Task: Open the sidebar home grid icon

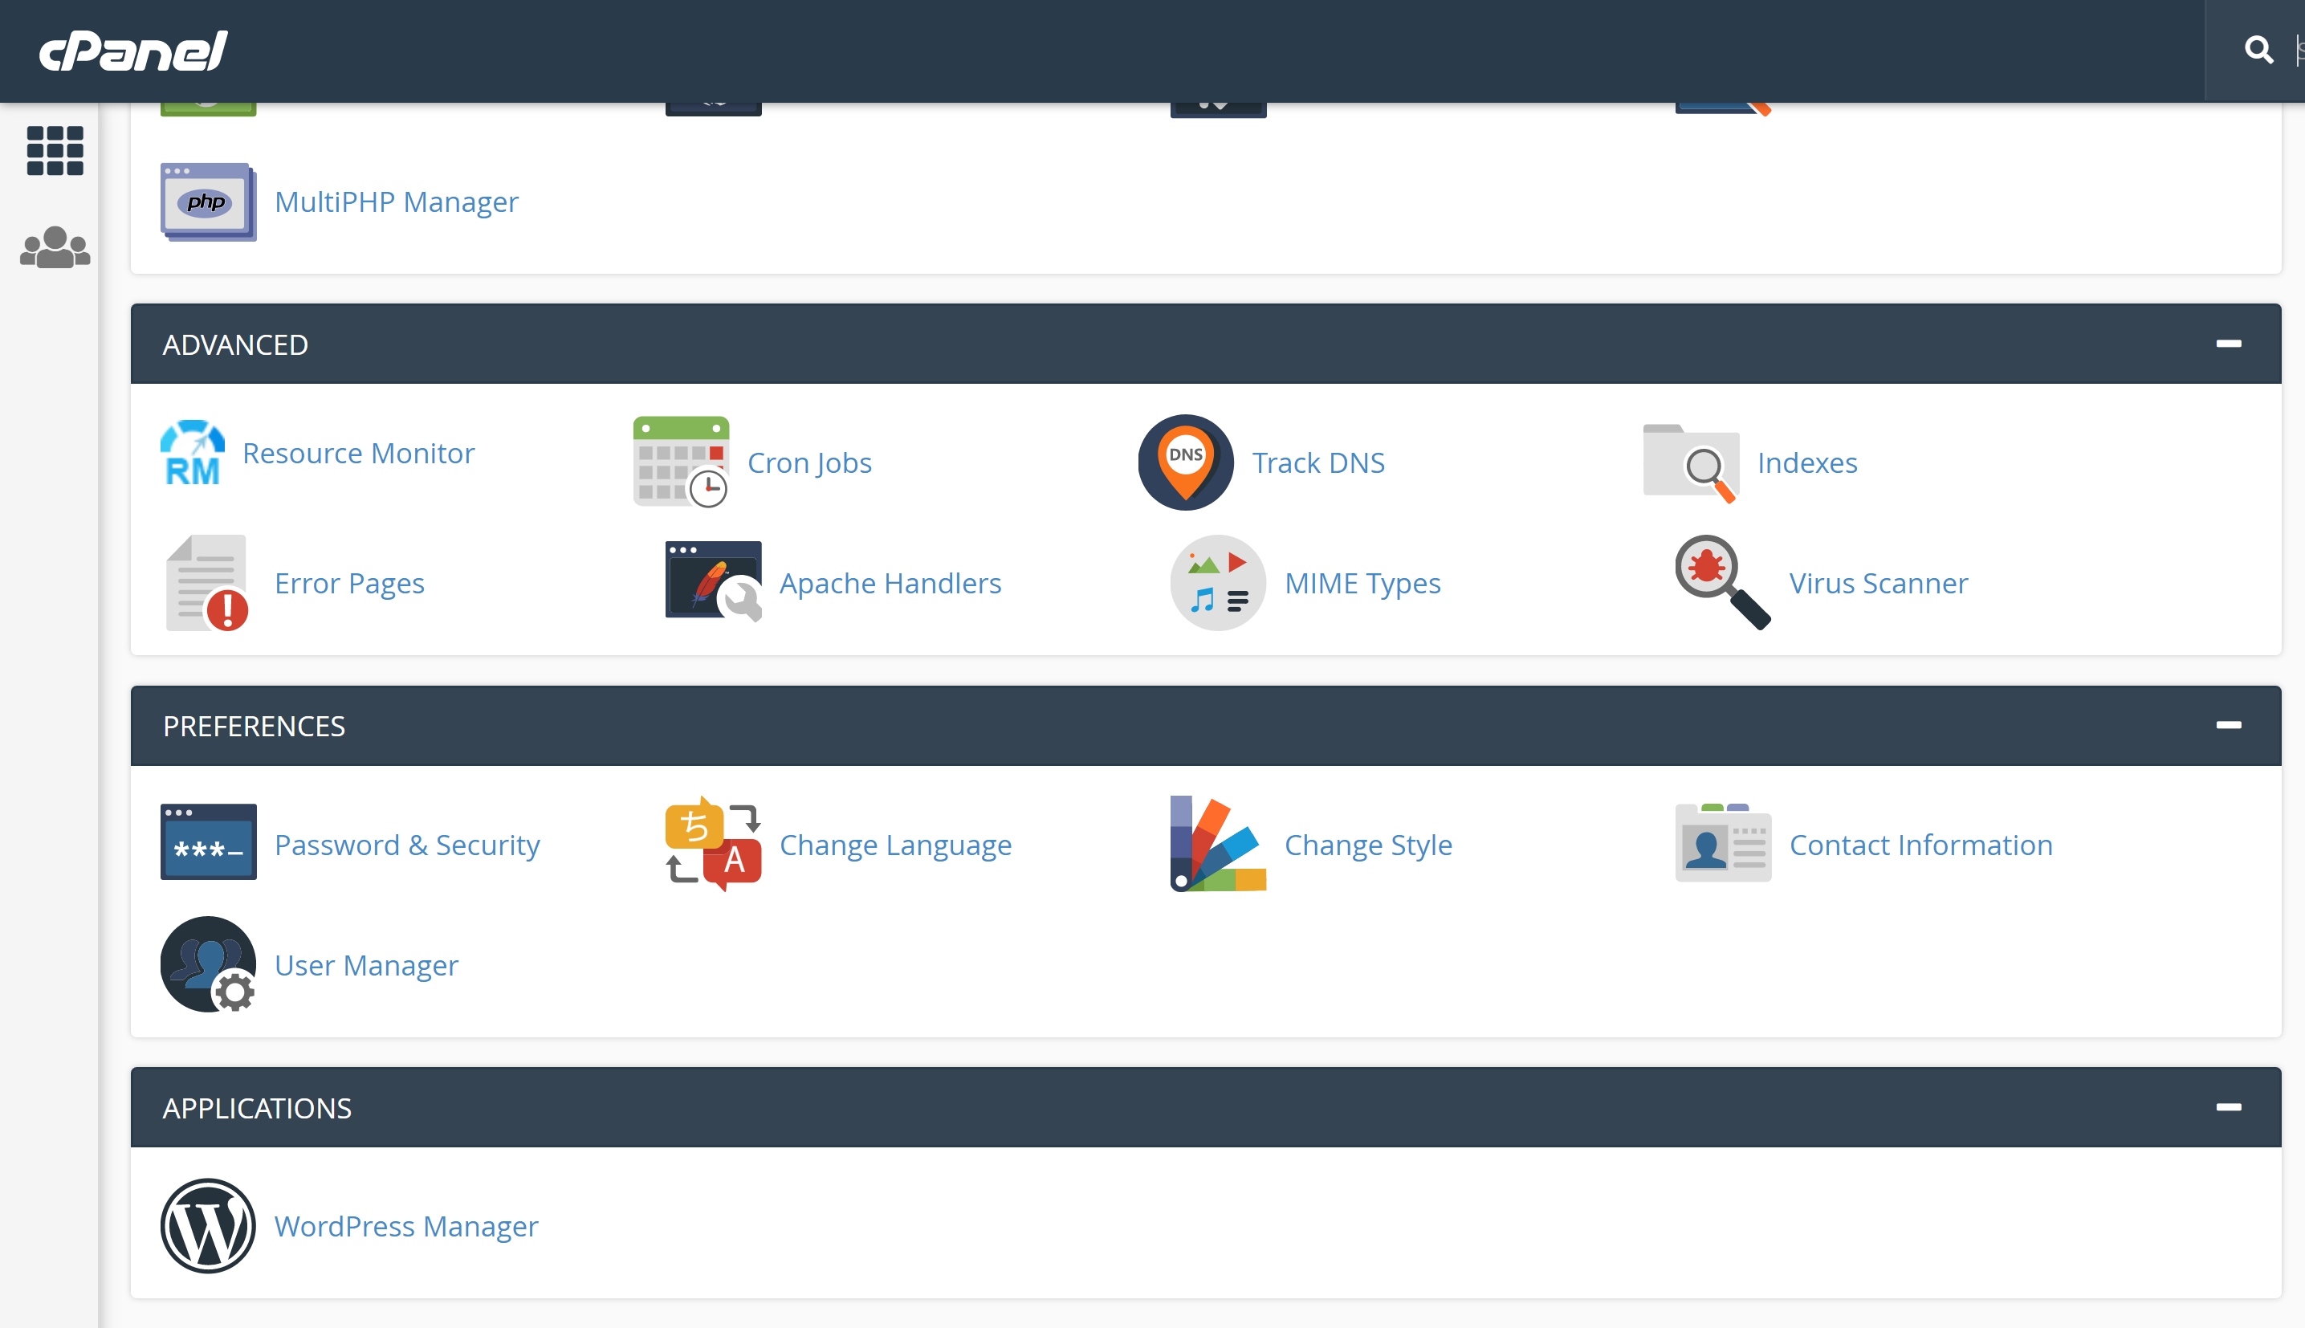Action: coord(55,150)
